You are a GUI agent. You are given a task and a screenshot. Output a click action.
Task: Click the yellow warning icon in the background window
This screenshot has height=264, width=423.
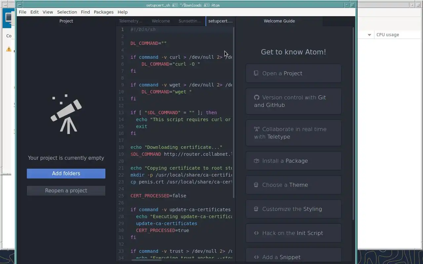[x=9, y=49]
